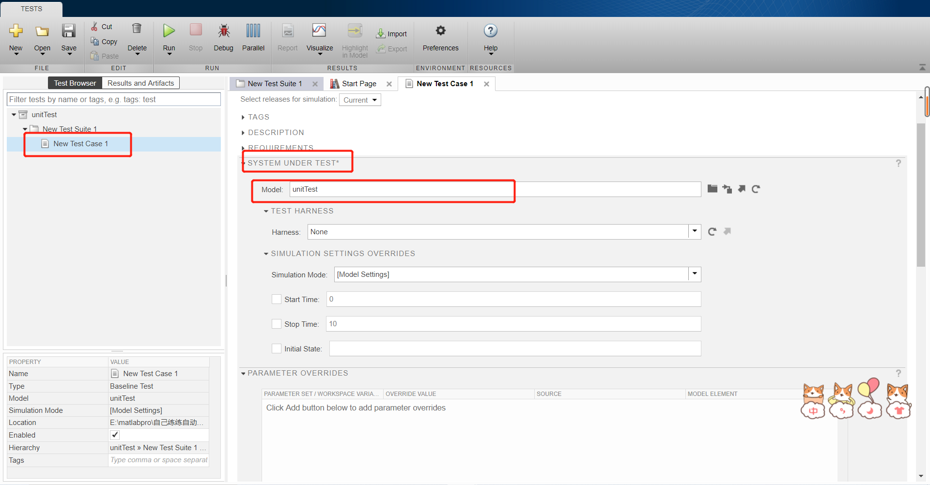Image resolution: width=930 pixels, height=485 pixels.
Task: Open the unitTest model via the open-model arrow icon
Action: (x=742, y=189)
